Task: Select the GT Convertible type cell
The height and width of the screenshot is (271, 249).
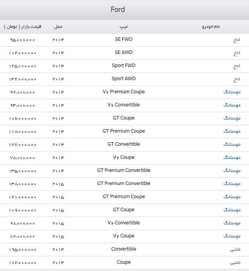Action: (x=124, y=144)
